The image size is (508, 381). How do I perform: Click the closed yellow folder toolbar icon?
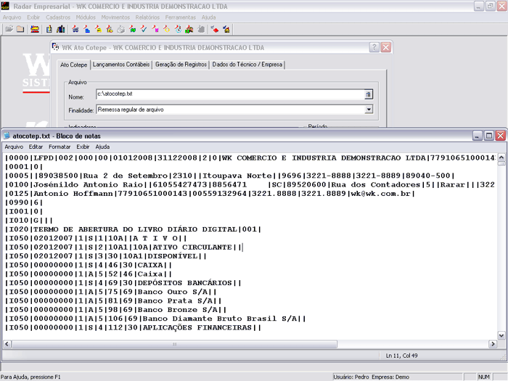point(21,29)
